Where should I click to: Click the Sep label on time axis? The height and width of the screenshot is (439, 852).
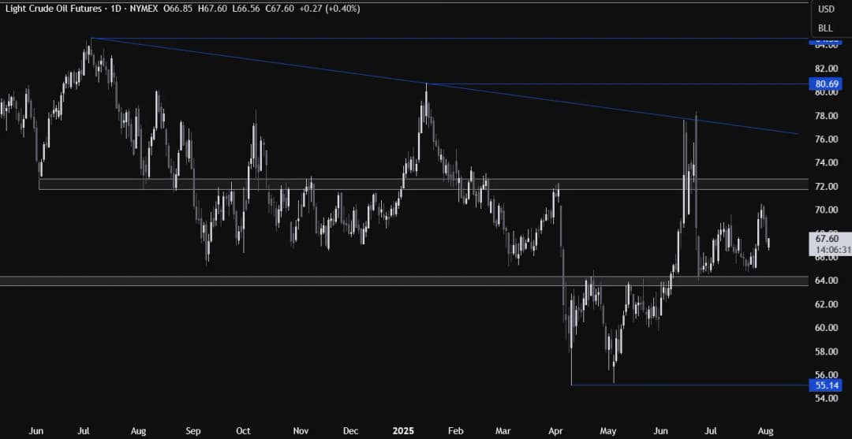click(x=194, y=431)
